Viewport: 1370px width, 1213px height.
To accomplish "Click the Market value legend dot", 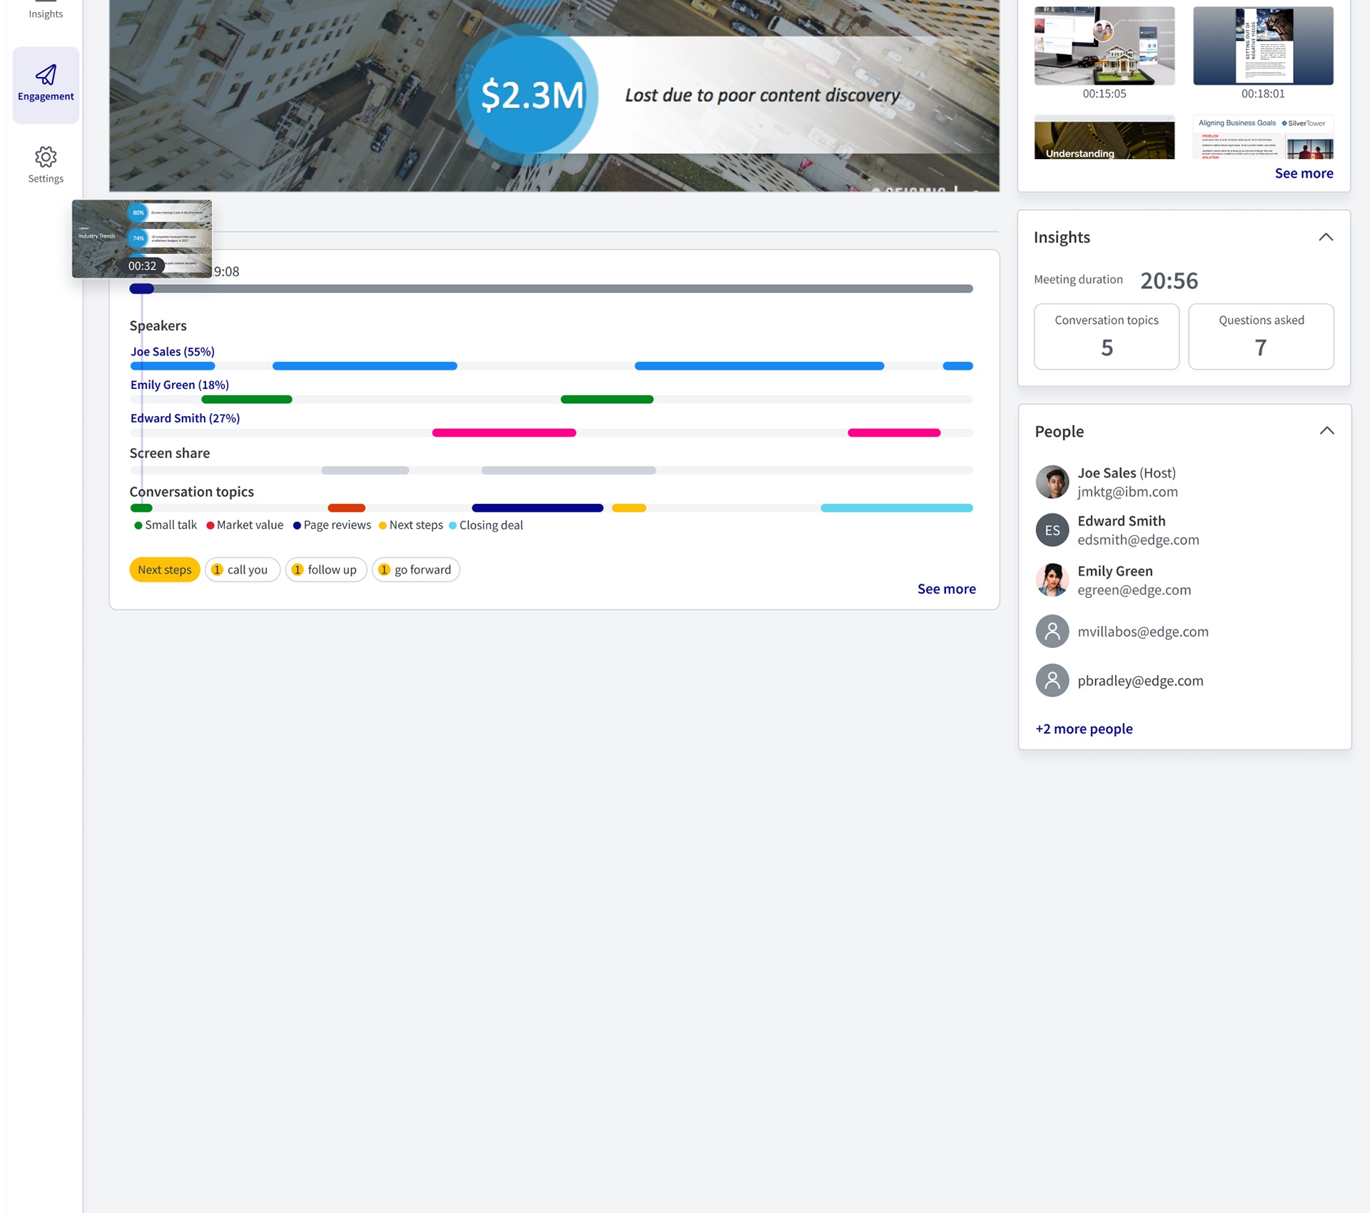I will pos(210,526).
